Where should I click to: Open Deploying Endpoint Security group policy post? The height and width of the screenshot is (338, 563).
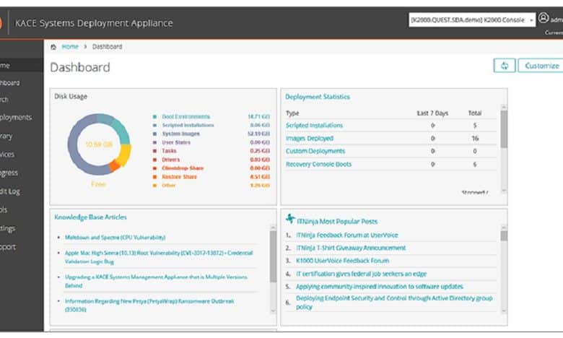point(394,303)
